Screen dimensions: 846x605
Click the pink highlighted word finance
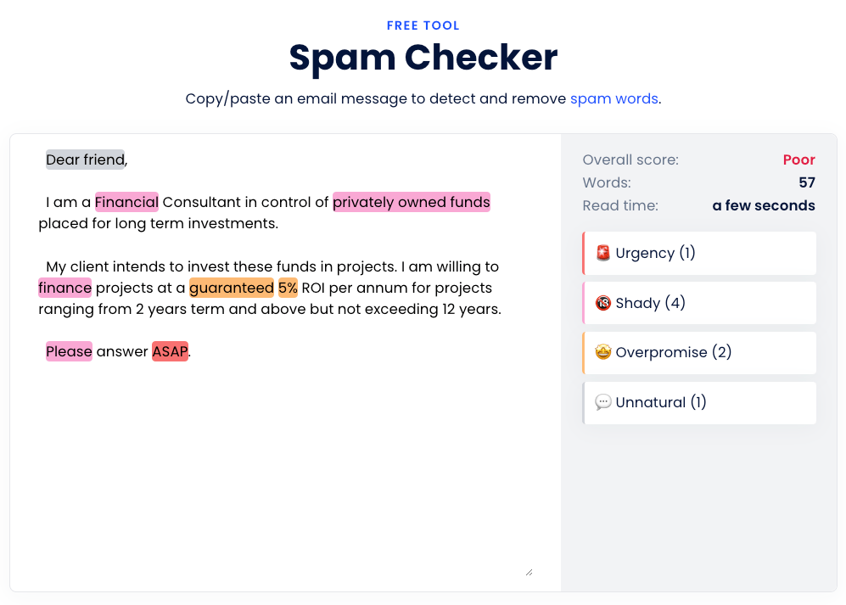[64, 288]
